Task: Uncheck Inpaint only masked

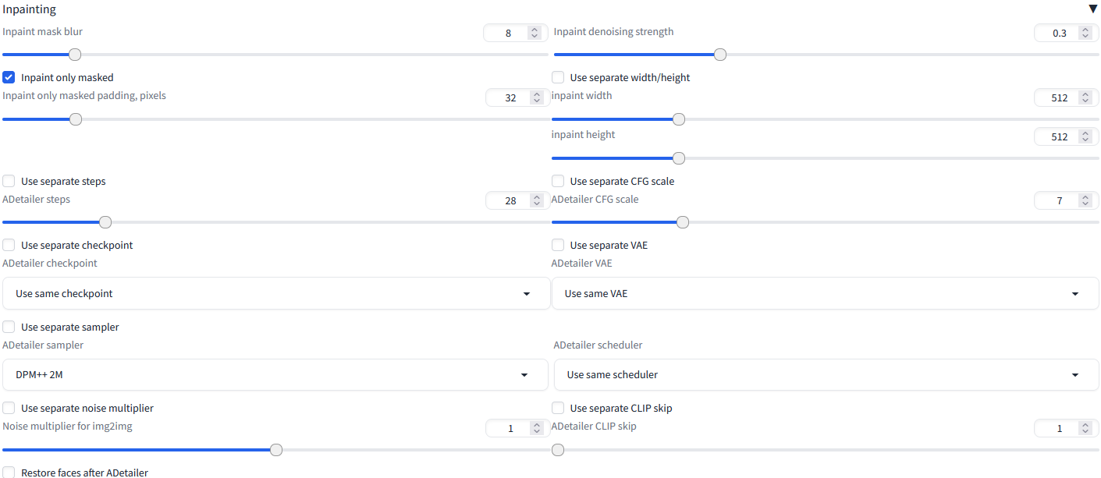Action: coord(9,77)
